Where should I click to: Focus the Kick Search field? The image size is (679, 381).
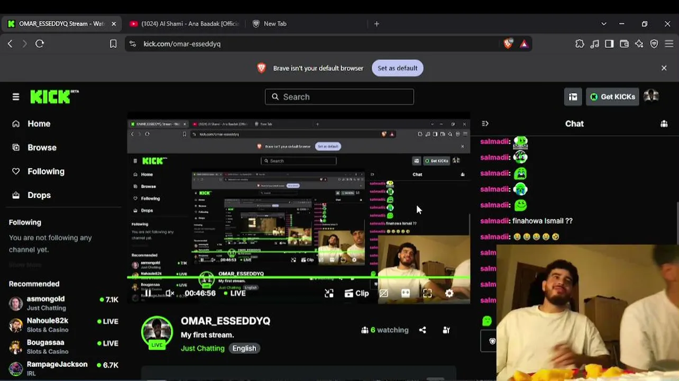tap(339, 97)
